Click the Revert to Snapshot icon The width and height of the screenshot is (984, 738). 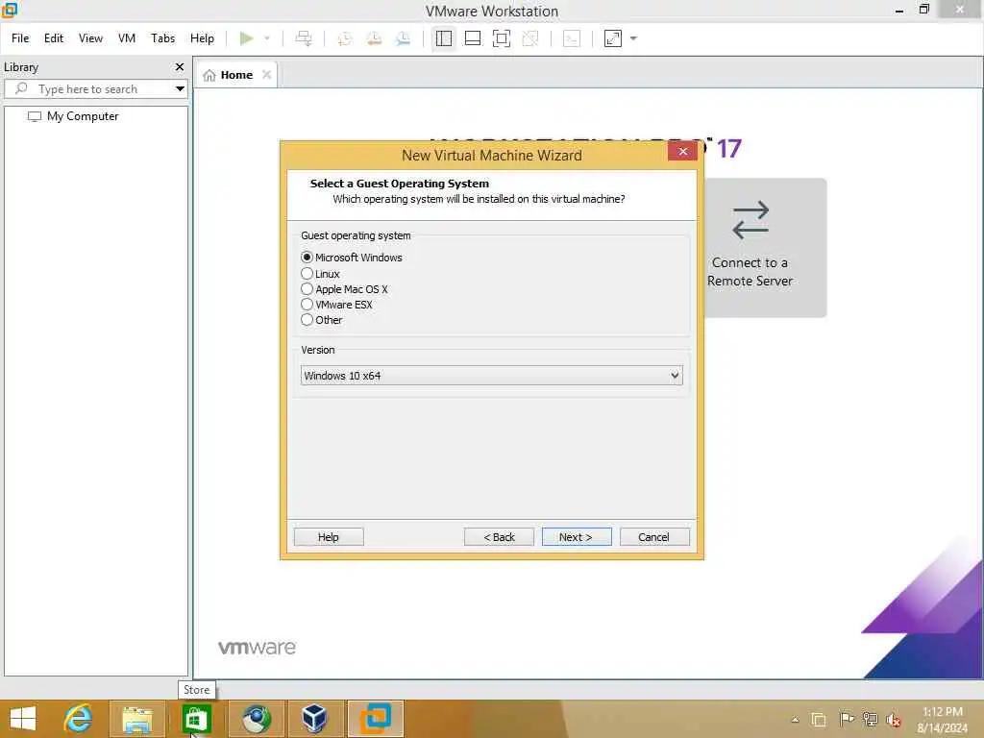tap(374, 38)
